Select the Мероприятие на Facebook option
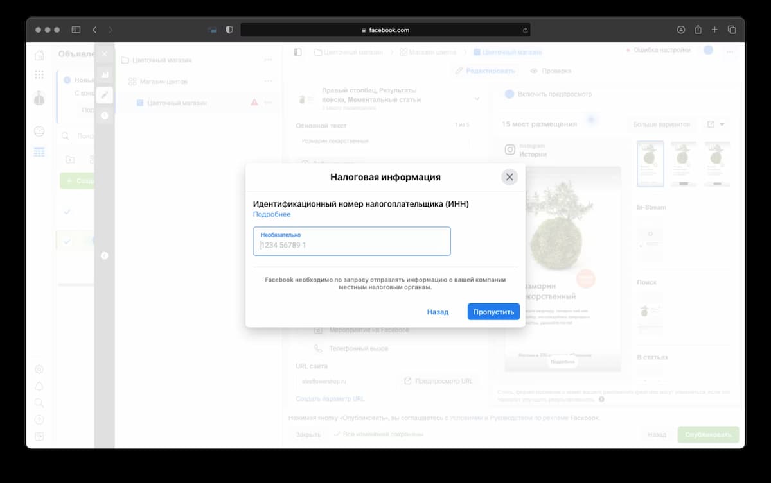Image resolution: width=771 pixels, height=483 pixels. click(x=361, y=330)
